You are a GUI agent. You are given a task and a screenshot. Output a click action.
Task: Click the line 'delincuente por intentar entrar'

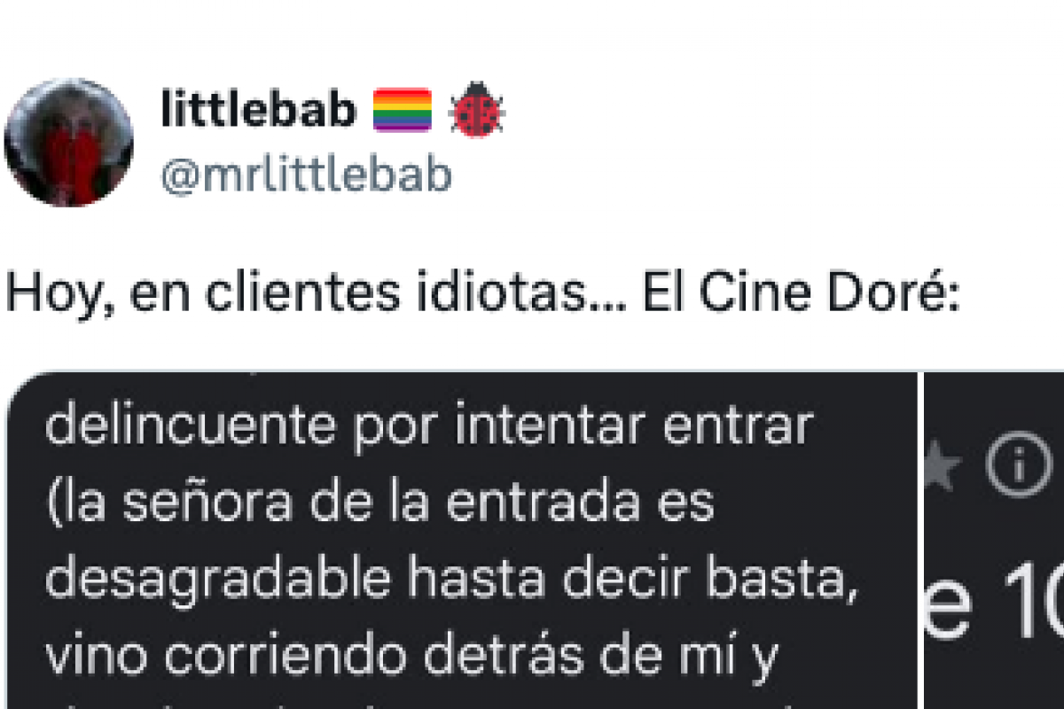[x=429, y=427]
